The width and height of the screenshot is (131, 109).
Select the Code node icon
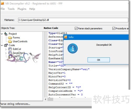tap(6, 45)
